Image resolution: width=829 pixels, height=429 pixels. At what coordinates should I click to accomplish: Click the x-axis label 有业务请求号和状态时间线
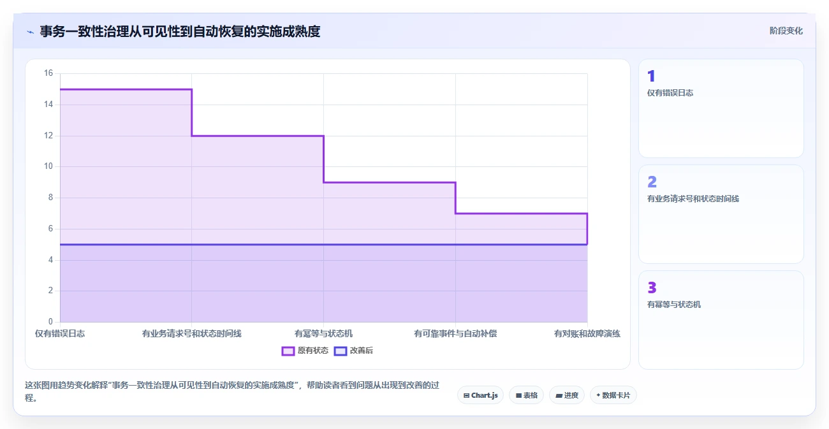192,333
